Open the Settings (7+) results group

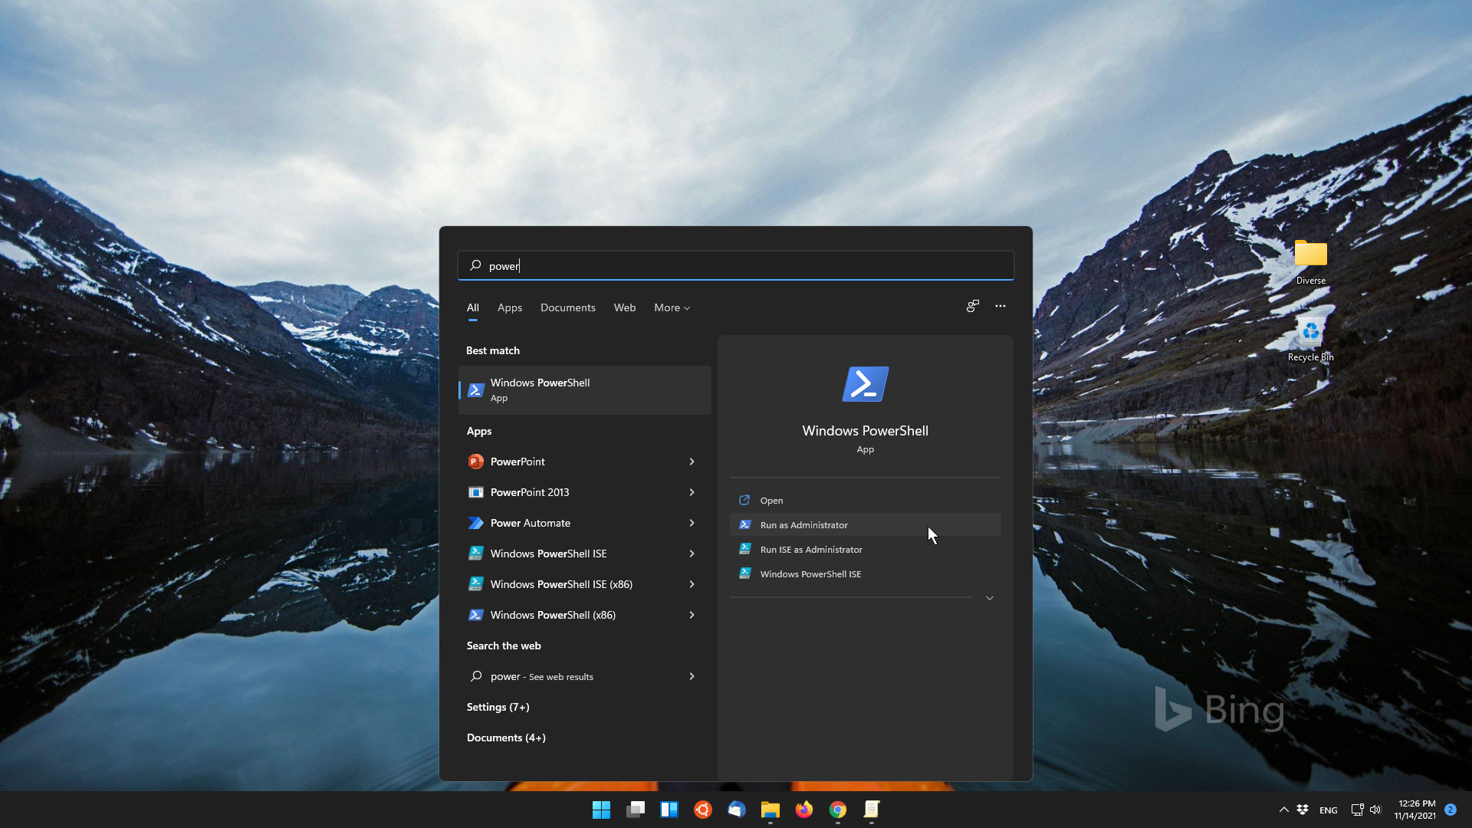498,707
